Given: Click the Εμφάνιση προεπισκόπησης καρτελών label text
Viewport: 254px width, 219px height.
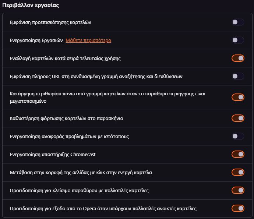Looking at the screenshot, I should 50,22.
